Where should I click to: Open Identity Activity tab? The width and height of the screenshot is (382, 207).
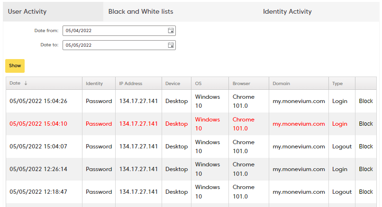click(x=287, y=12)
